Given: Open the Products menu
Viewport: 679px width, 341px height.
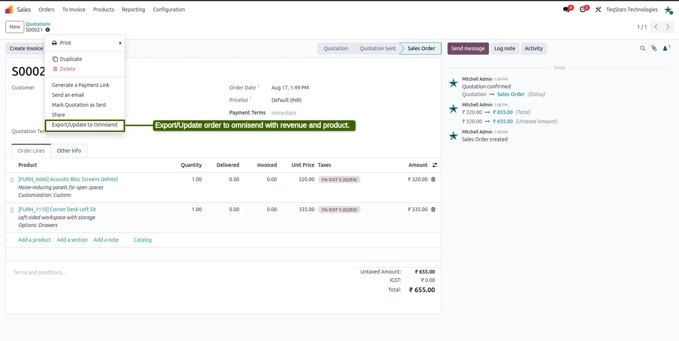Looking at the screenshot, I should pos(104,9).
